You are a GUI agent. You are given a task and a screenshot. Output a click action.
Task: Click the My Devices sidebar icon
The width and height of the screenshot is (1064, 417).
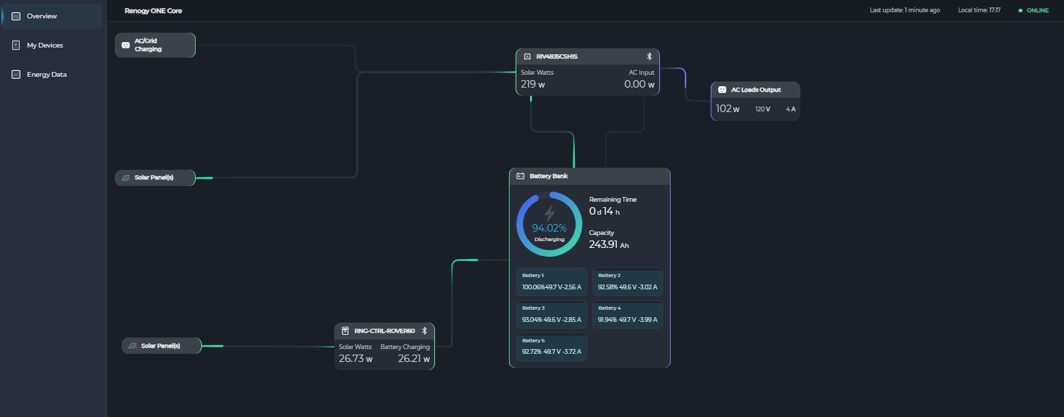click(16, 46)
